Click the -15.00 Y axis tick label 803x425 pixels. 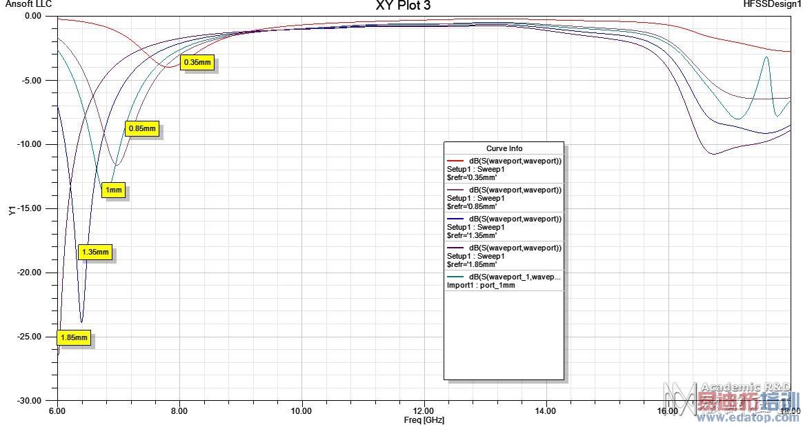pos(29,208)
